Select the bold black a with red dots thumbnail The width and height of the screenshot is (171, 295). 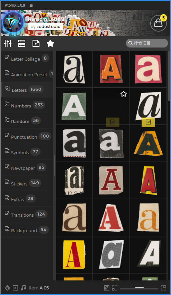74,143
